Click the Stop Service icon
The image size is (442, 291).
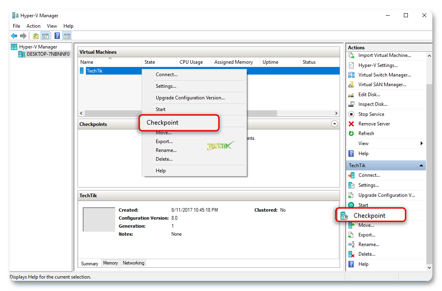coord(351,114)
